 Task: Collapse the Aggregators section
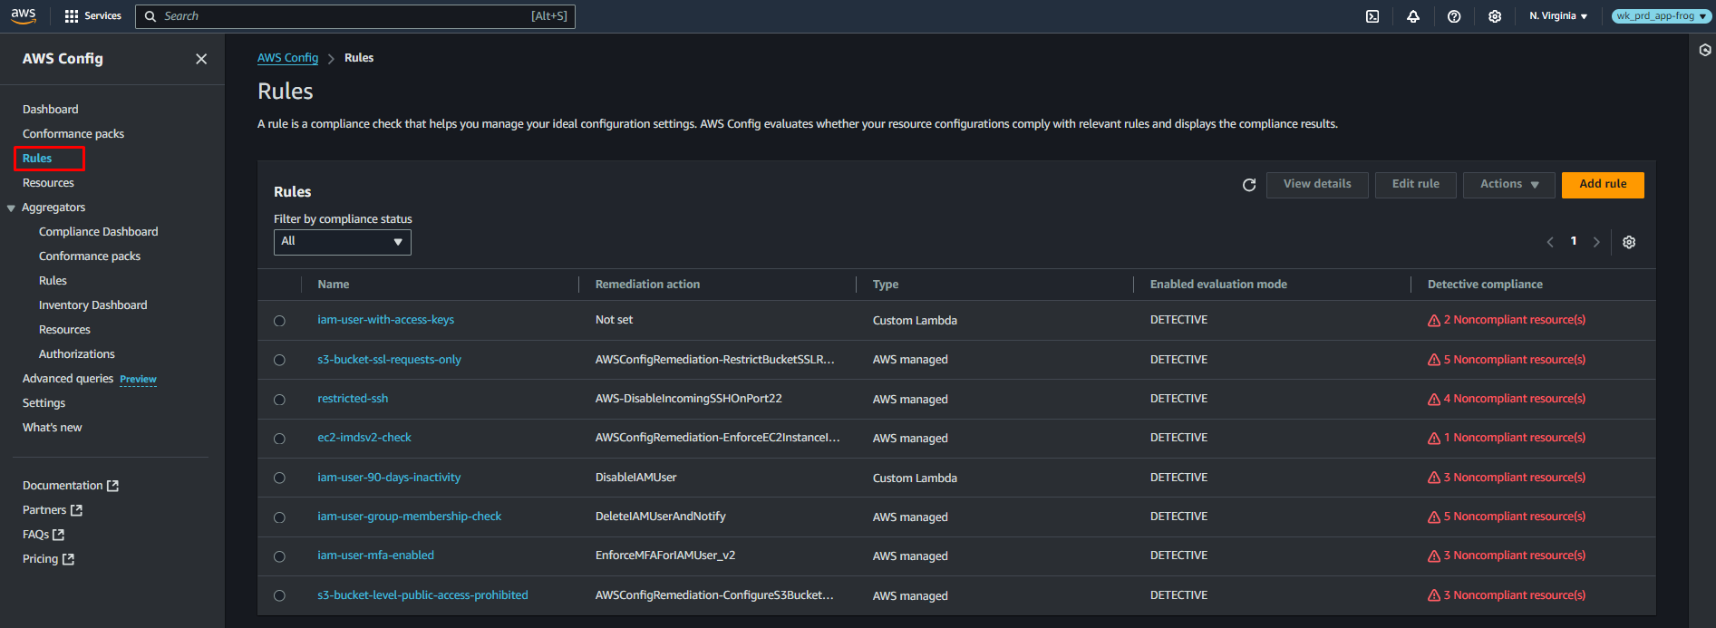(x=11, y=208)
